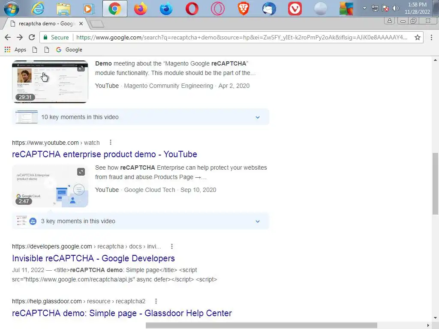Show hidden system tray icons arrow
Image resolution: width=439 pixels, height=329 pixels.
[x=364, y=8]
